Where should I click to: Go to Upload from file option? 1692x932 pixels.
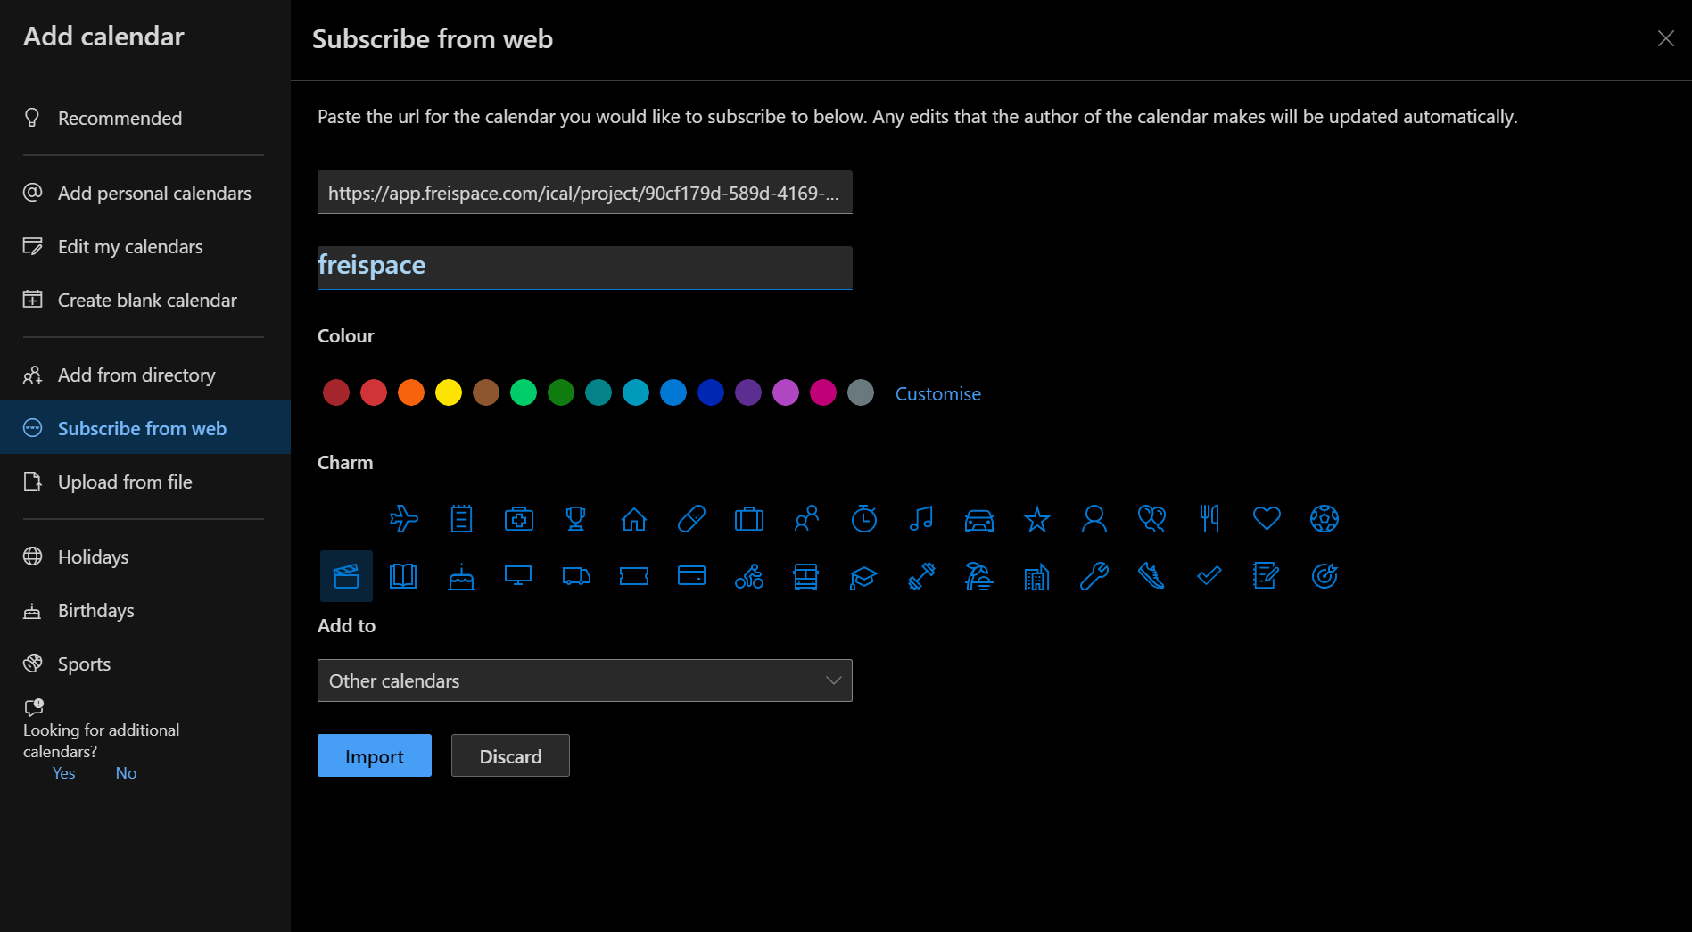click(x=124, y=482)
